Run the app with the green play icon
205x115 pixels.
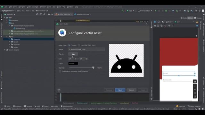pos(156,11)
